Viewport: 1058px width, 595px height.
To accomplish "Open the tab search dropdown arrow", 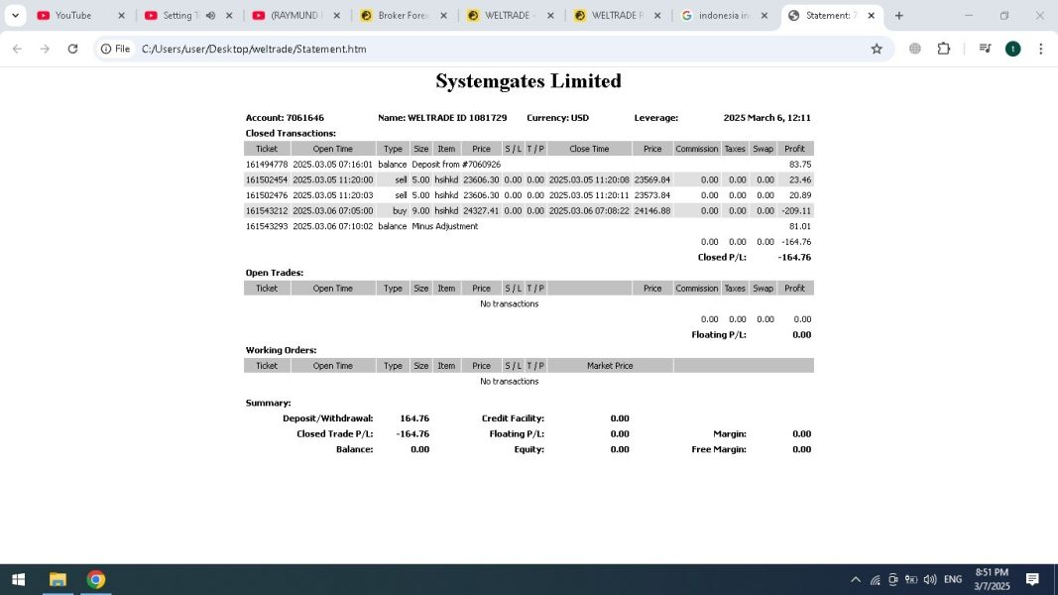I will pos(15,16).
